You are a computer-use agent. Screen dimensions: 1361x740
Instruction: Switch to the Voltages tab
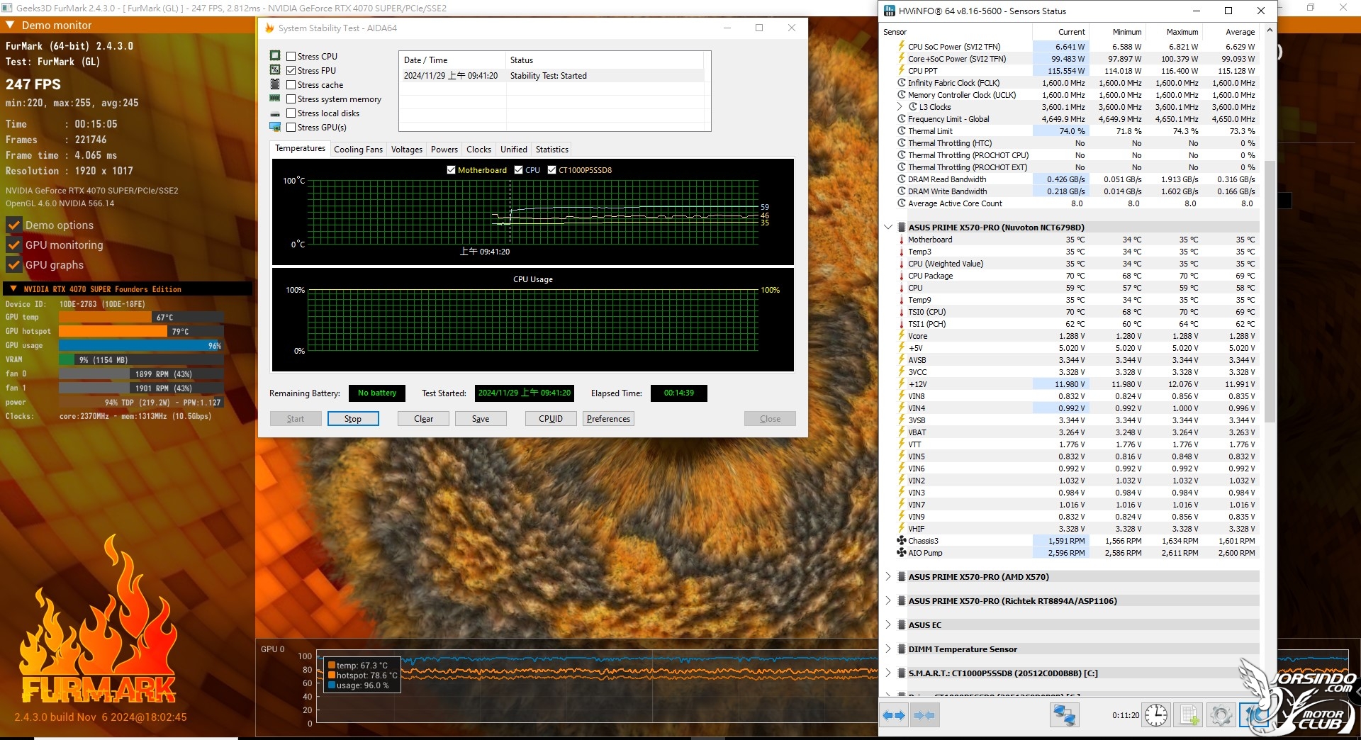(x=407, y=150)
